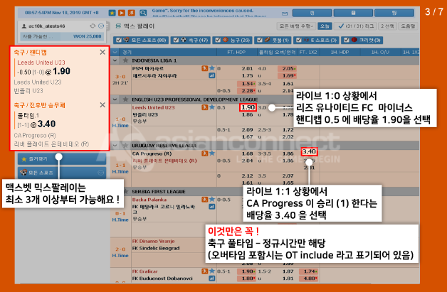The height and width of the screenshot is (292, 447).
Task: Toggle the 풋볼 (1) sport filter checkbox
Action: point(259,40)
